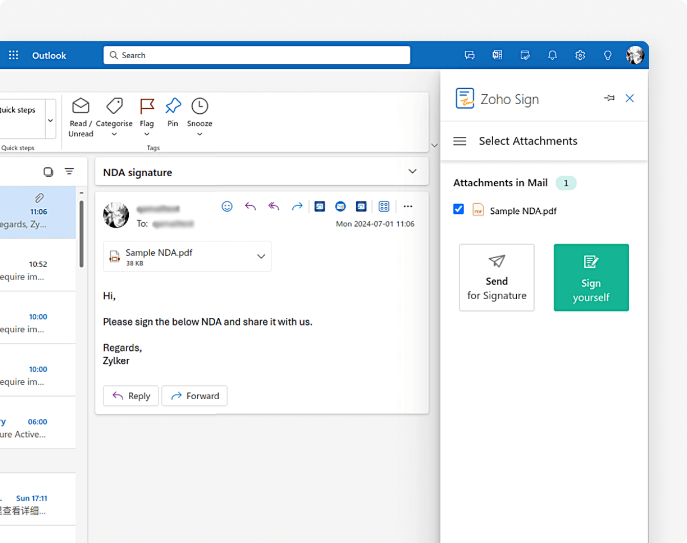Image resolution: width=687 pixels, height=543 pixels.
Task: Click the Search input field
Action: click(x=257, y=55)
